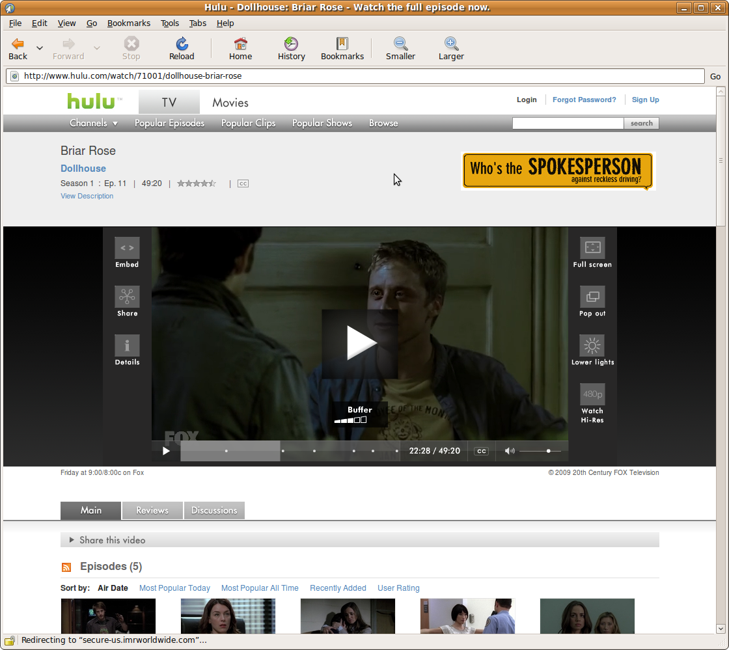Viewport: 729px width, 650px height.
Task: Open the Channels dropdown in the navigation bar
Action: (94, 123)
